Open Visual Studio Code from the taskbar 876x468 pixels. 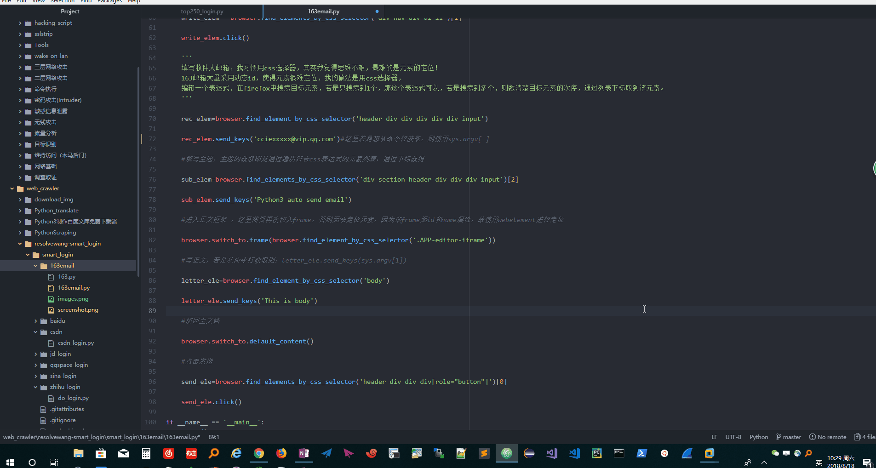[574, 454]
